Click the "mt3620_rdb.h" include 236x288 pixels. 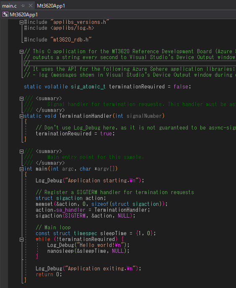[x=71, y=40]
